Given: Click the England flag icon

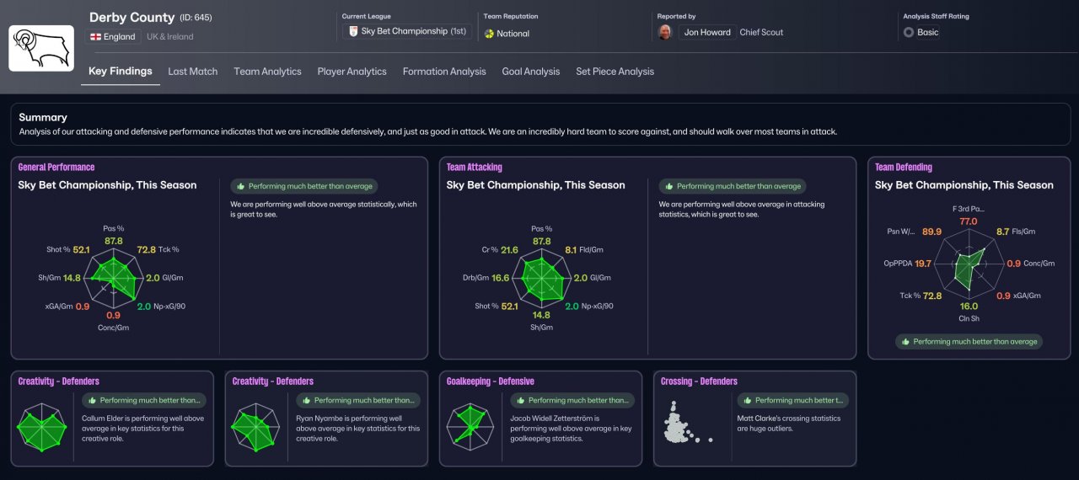Looking at the screenshot, I should point(94,37).
